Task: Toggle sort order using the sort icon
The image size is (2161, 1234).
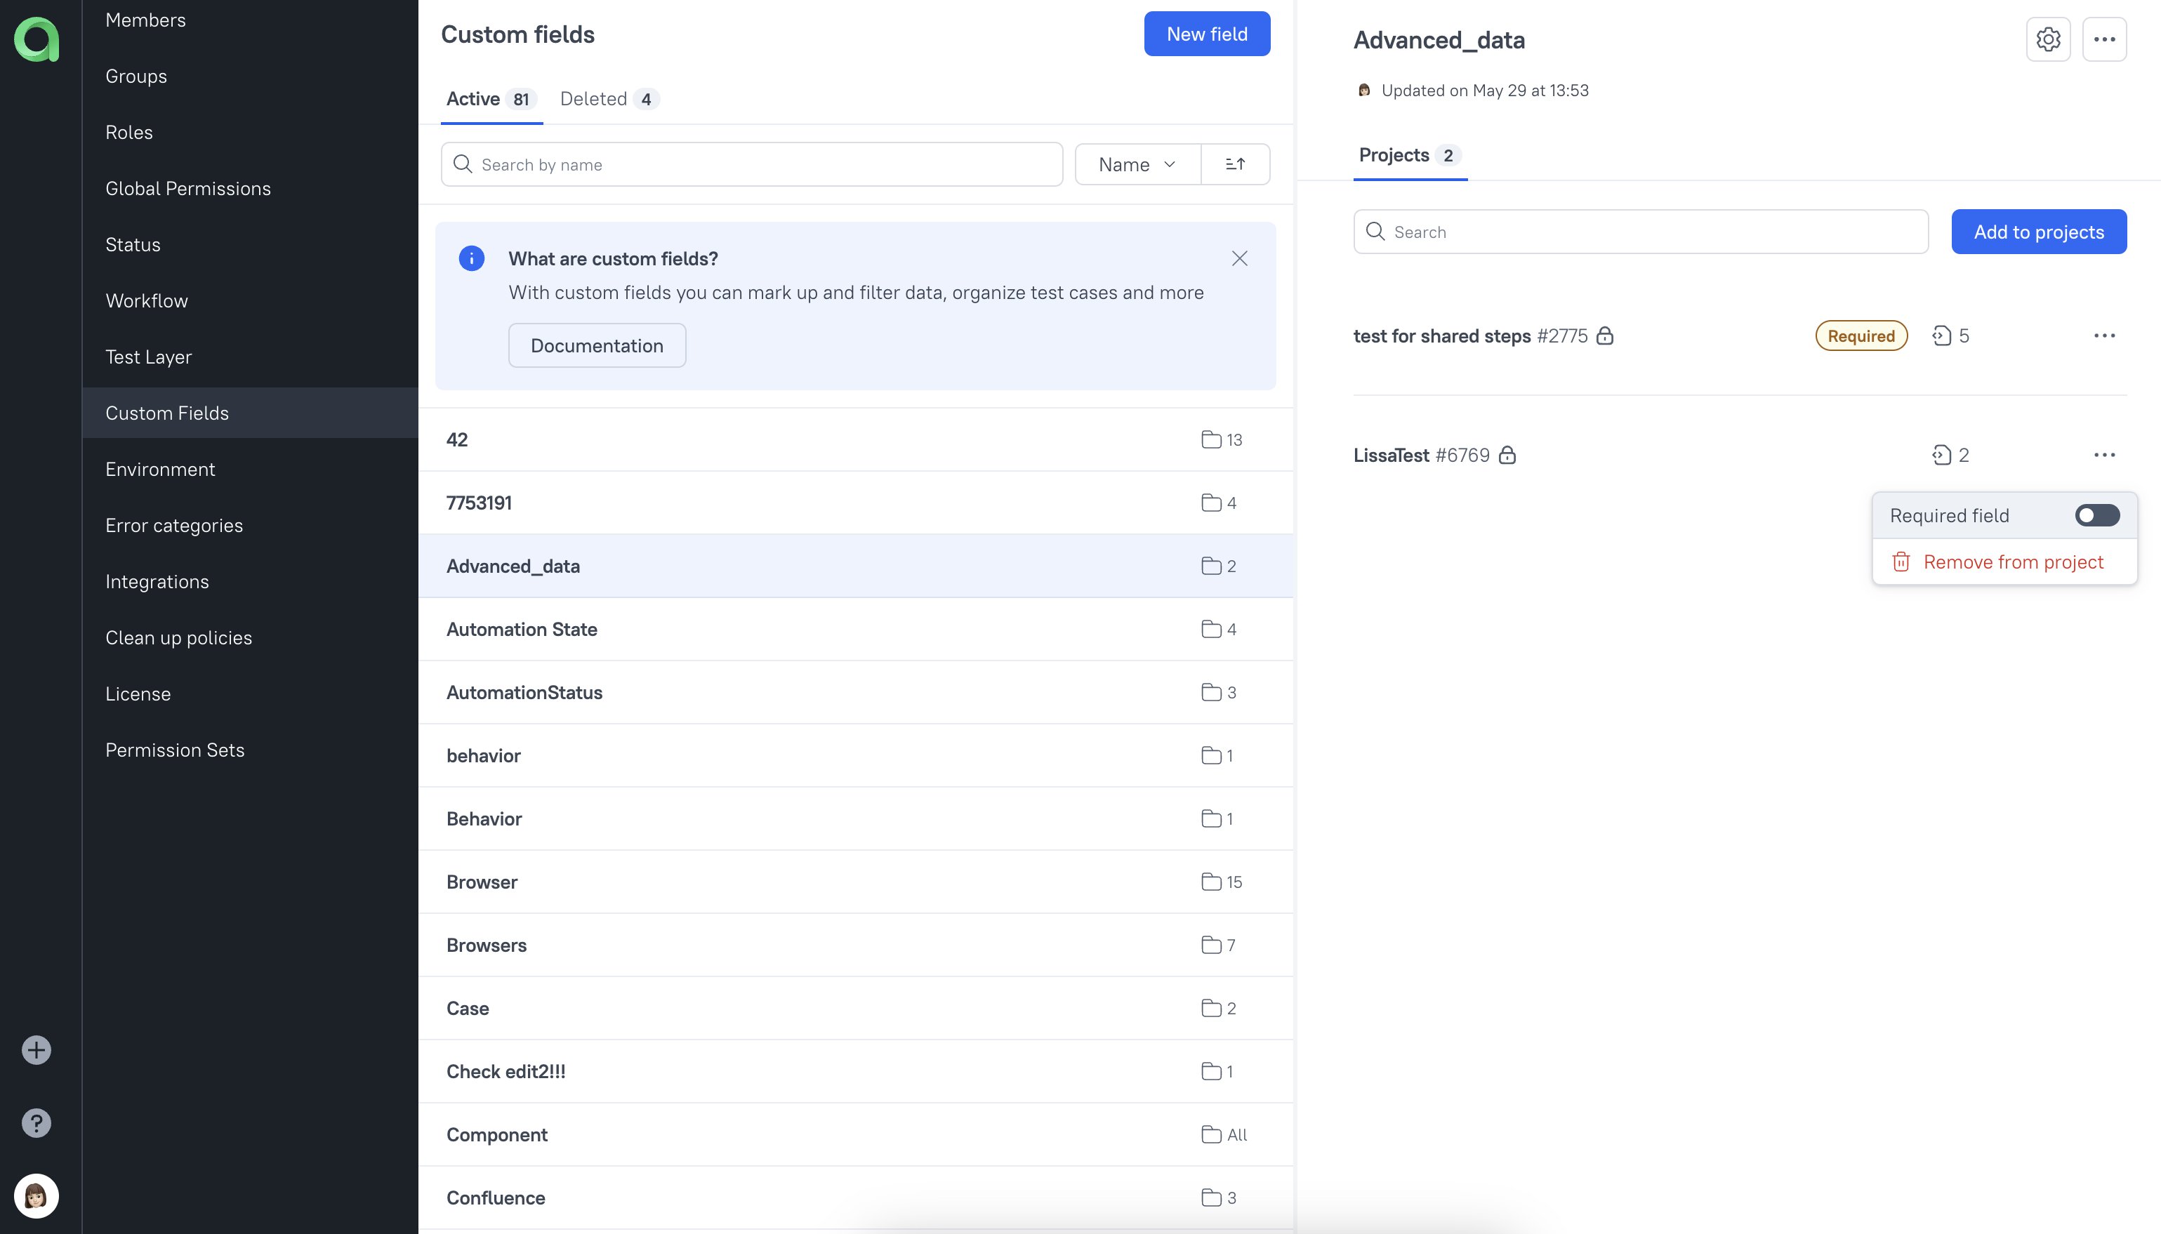Action: point(1235,163)
